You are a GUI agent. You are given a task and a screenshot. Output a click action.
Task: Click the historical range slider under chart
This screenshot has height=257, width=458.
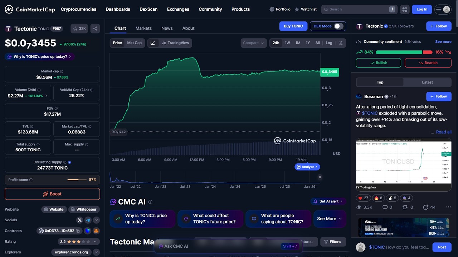[215, 177]
